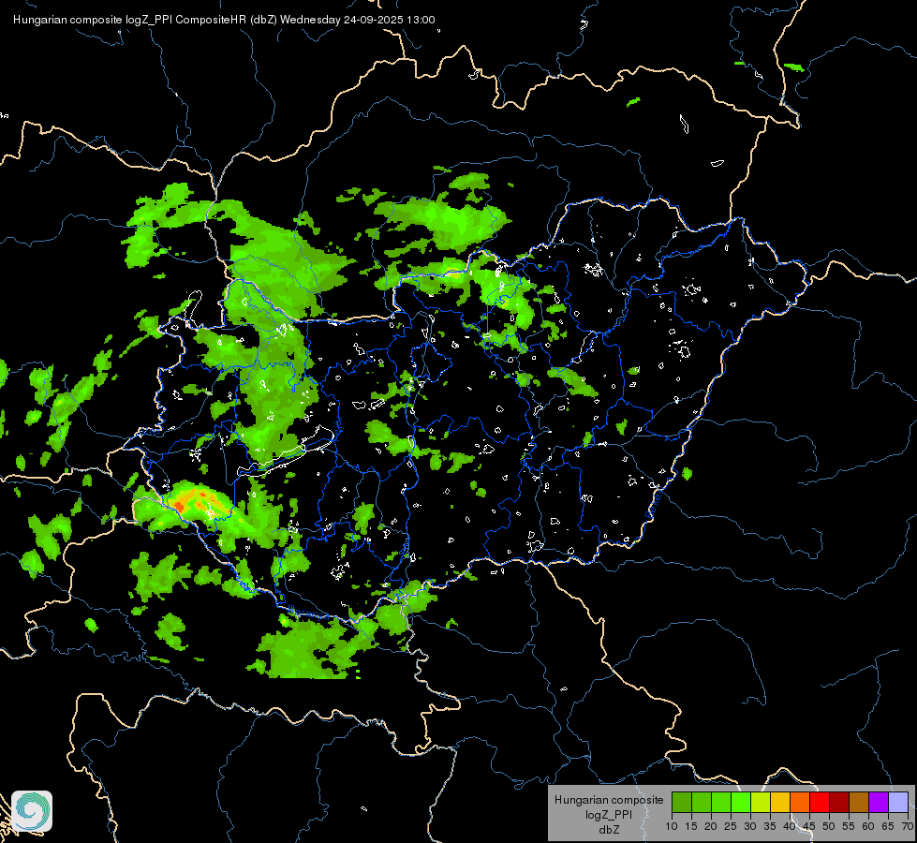The width and height of the screenshot is (917, 843).
Task: Click the 25-30 dBZ bright green legend swatch
Action: (x=741, y=803)
